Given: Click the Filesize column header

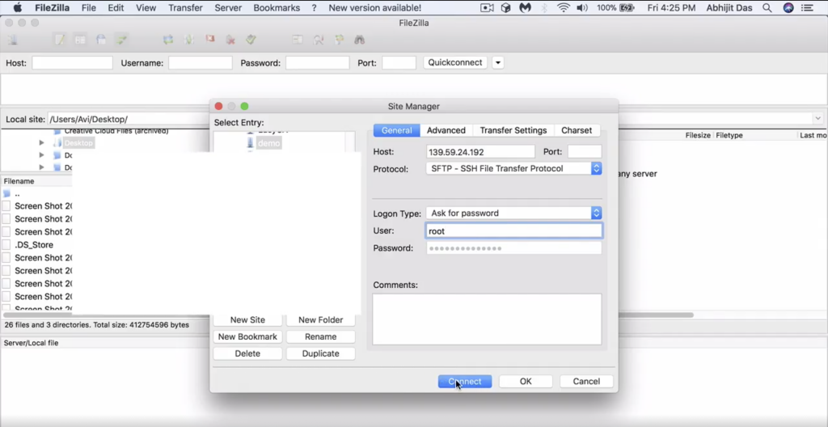Looking at the screenshot, I should 698,135.
